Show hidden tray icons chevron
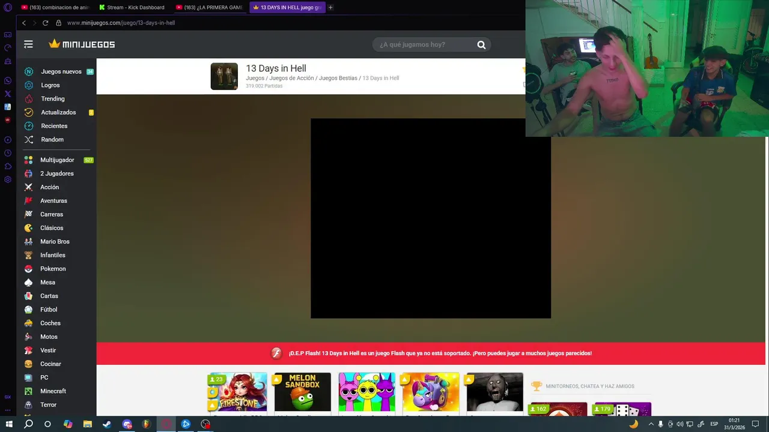The width and height of the screenshot is (769, 432). [651, 424]
